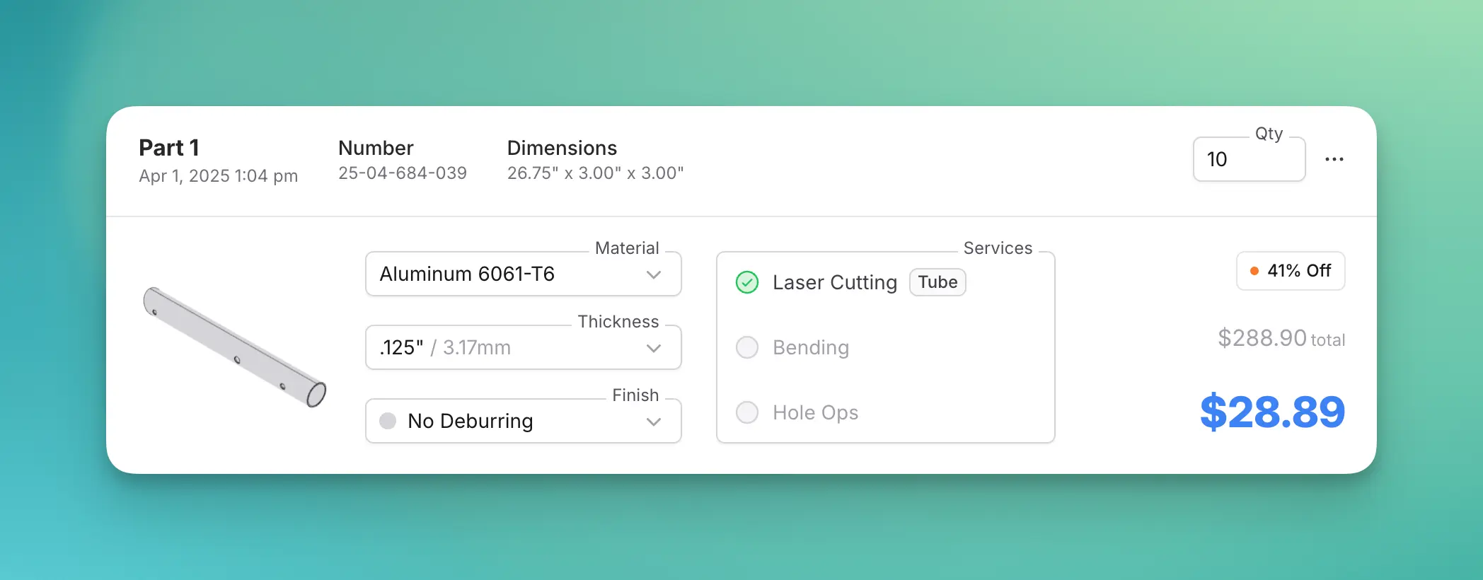Click the tube part preview thumbnail
The image size is (1483, 580).
234,347
